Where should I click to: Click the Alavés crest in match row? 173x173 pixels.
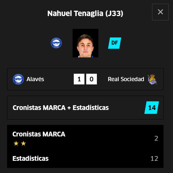pos(18,79)
